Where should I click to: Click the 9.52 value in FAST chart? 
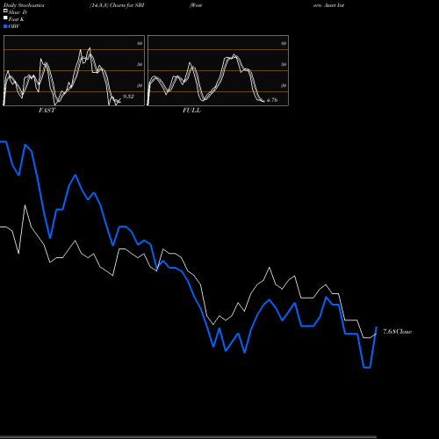(128, 97)
